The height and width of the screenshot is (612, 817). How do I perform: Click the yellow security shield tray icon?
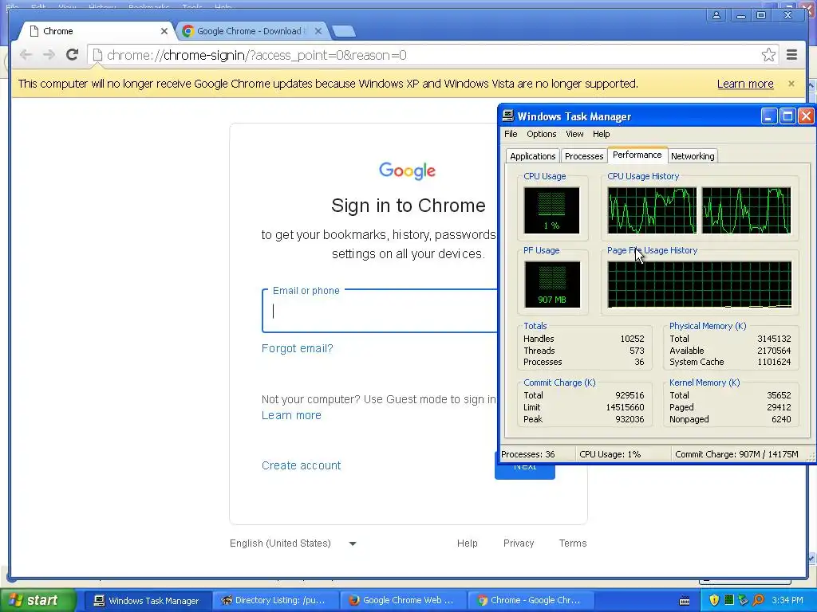714,600
